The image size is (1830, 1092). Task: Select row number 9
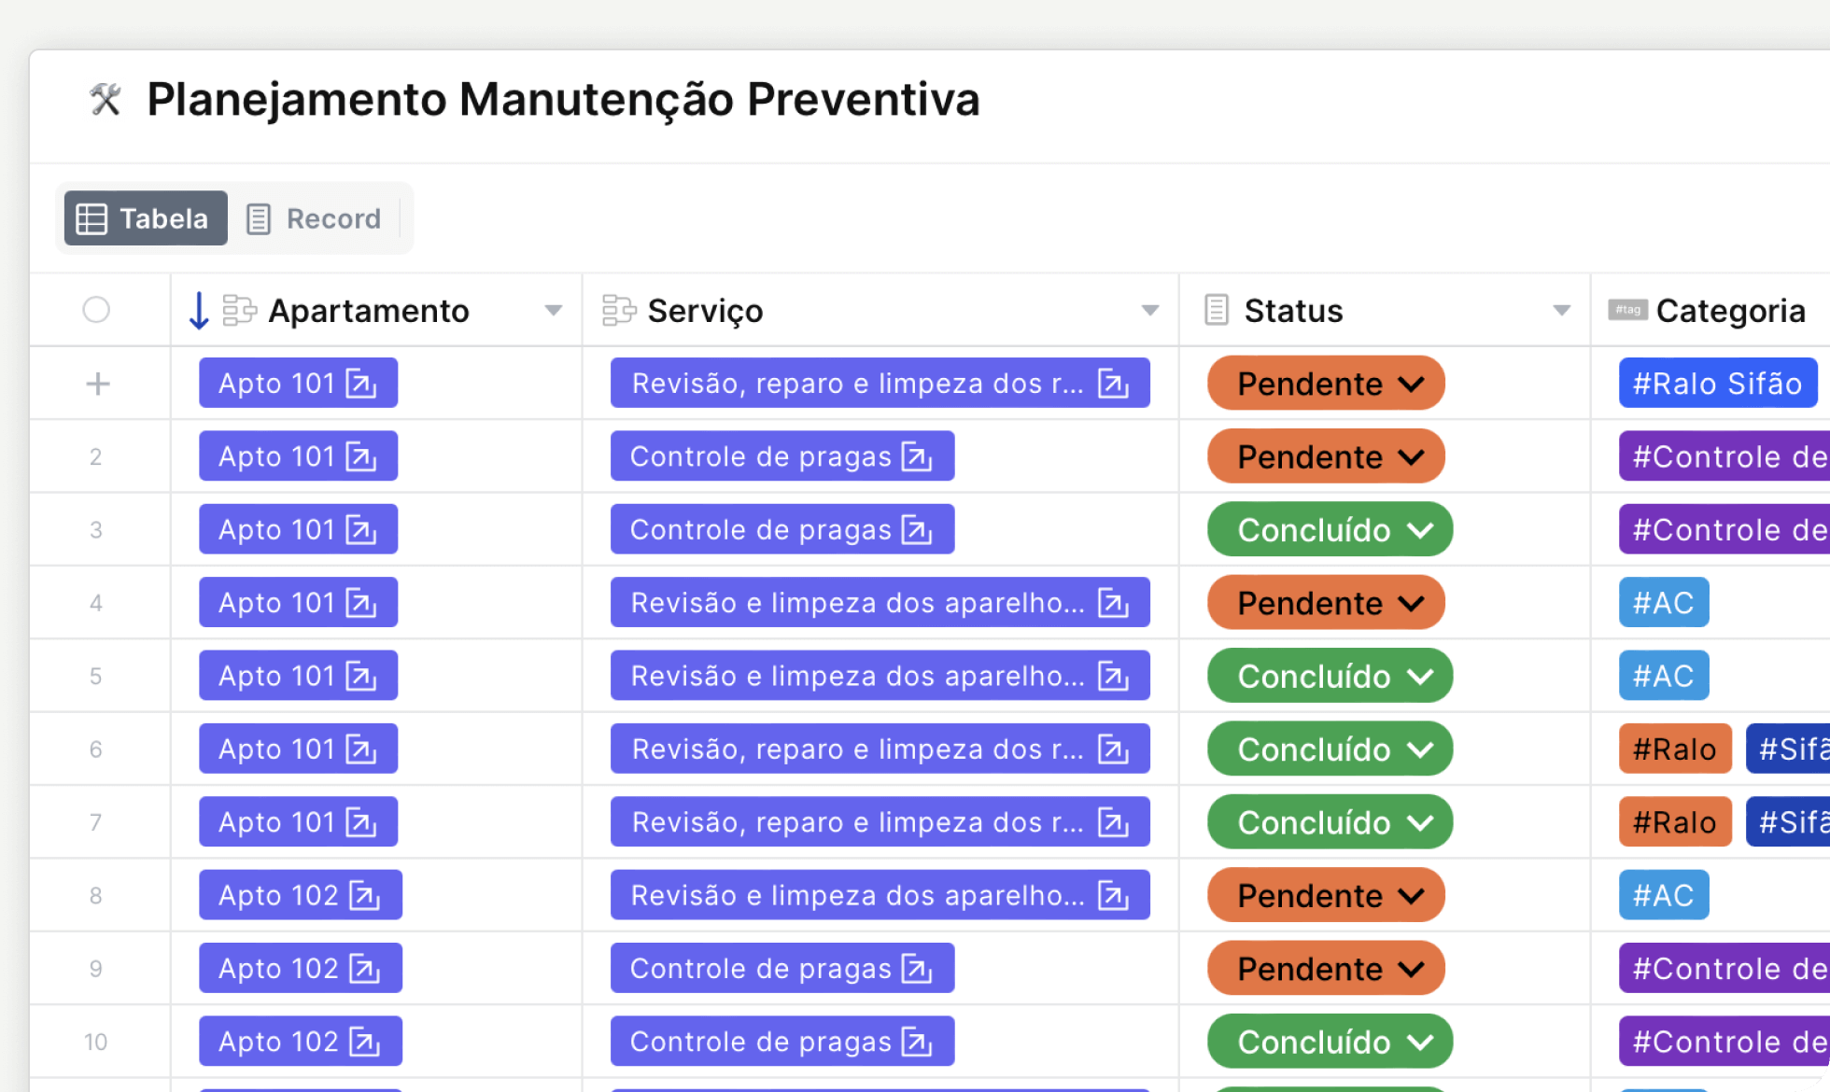click(96, 969)
